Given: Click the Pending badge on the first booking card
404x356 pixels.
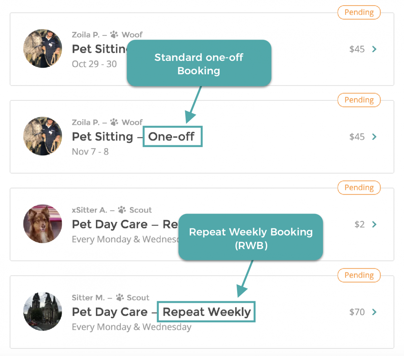Looking at the screenshot, I should pyautogui.click(x=359, y=12).
